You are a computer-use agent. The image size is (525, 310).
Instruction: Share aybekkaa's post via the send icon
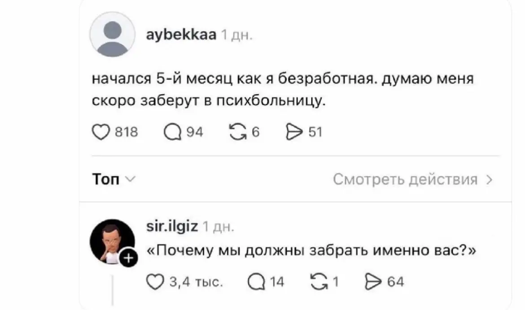[296, 131]
